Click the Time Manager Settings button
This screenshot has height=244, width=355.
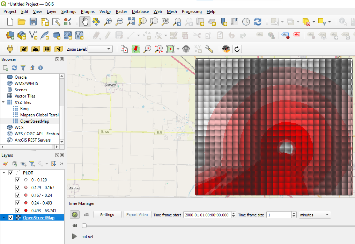click(107, 215)
